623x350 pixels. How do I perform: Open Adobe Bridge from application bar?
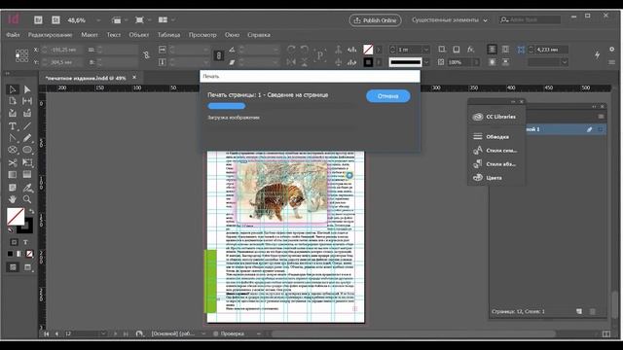click(38, 19)
